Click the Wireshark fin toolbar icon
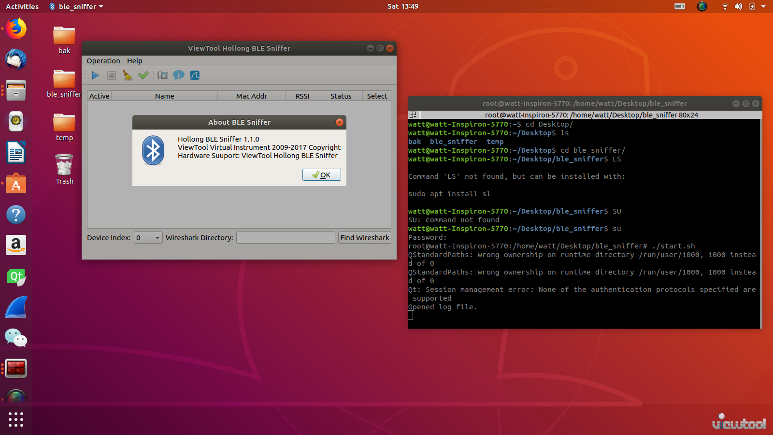Image resolution: width=773 pixels, height=435 pixels. (195, 75)
